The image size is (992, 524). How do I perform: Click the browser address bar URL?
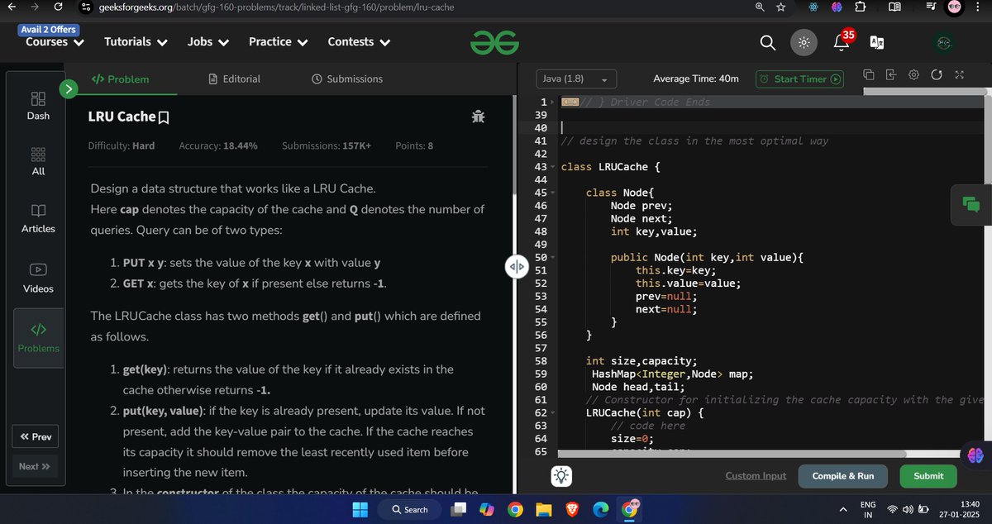click(x=277, y=7)
